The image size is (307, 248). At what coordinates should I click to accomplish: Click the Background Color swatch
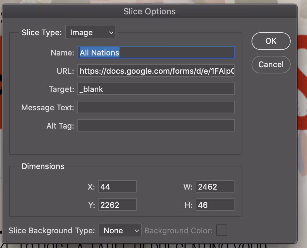(x=222, y=230)
